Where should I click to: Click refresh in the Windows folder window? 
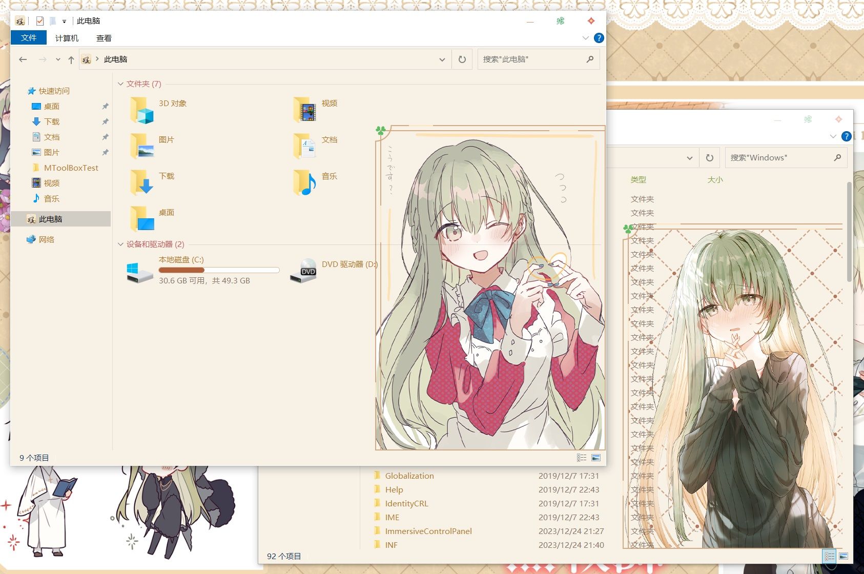pos(709,158)
